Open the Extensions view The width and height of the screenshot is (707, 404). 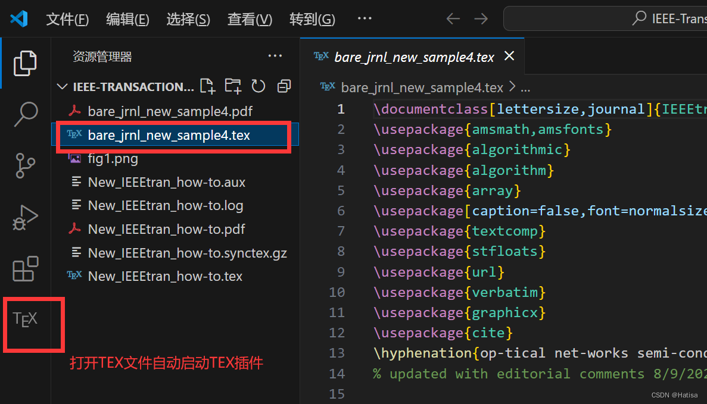point(24,270)
